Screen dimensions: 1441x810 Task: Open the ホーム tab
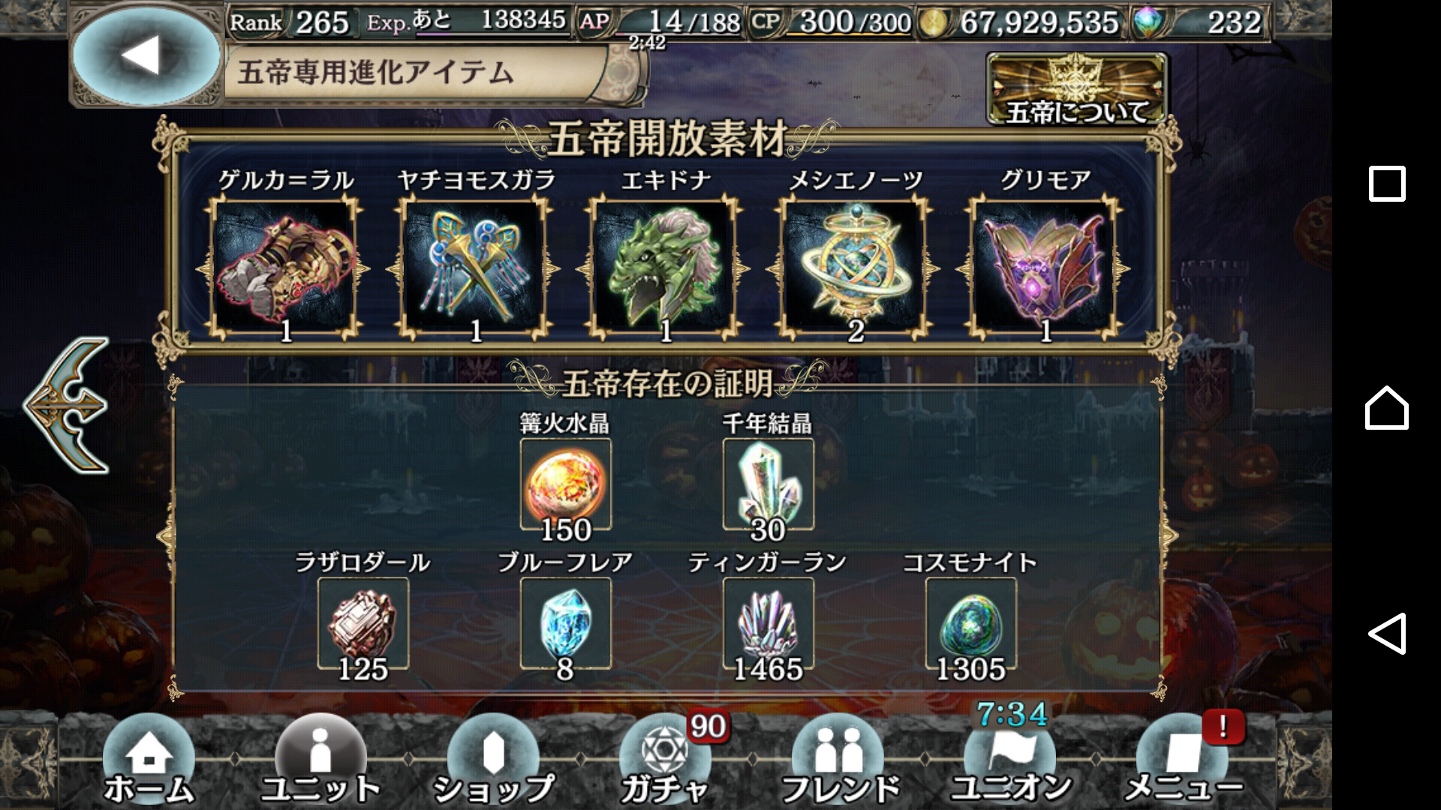(x=149, y=760)
